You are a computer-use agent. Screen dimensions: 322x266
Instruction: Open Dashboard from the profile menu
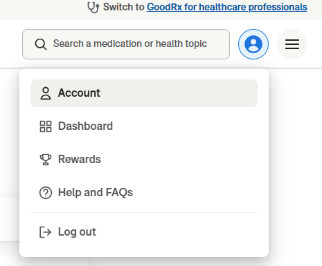[144, 126]
